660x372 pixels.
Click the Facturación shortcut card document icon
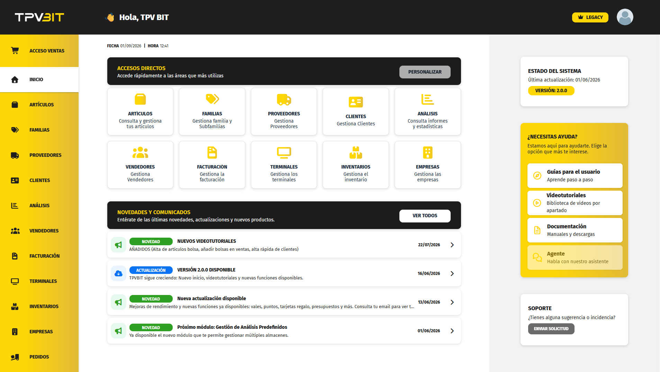212,152
